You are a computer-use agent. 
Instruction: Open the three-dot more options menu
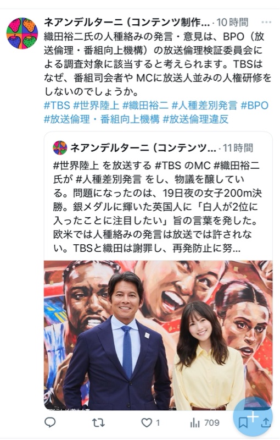pyautogui.click(x=266, y=22)
